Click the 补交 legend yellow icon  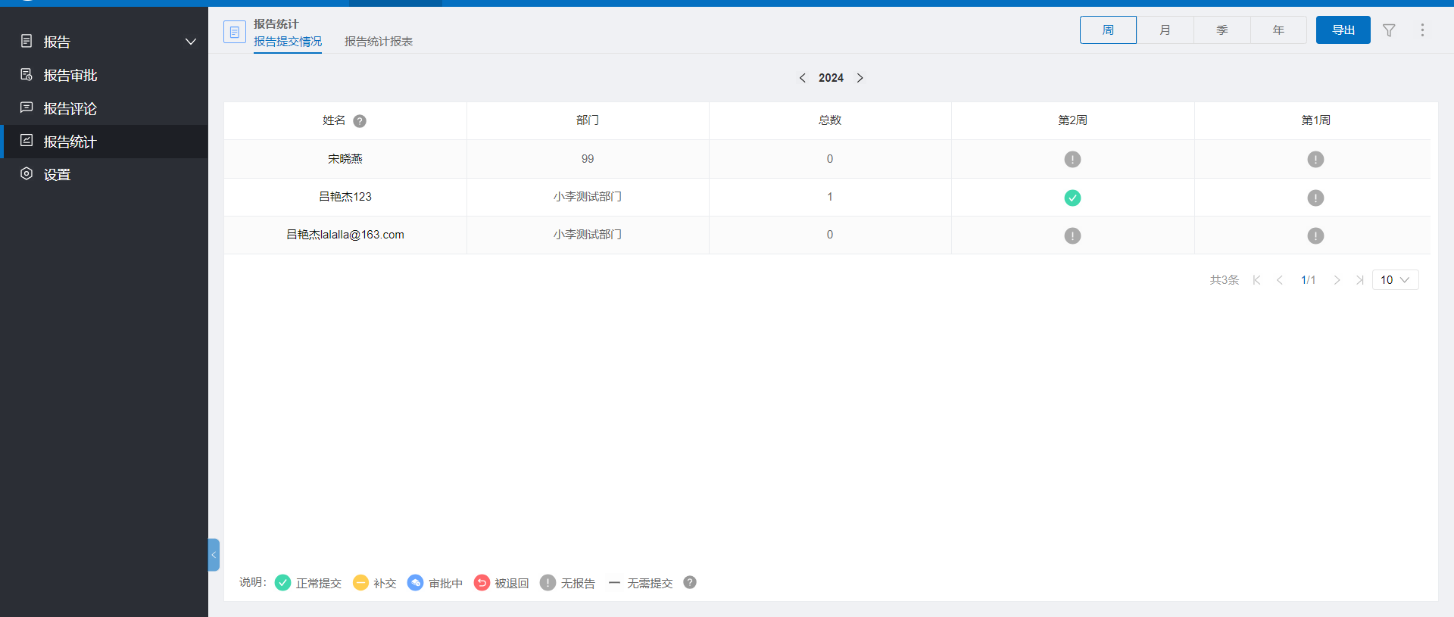pyautogui.click(x=360, y=582)
